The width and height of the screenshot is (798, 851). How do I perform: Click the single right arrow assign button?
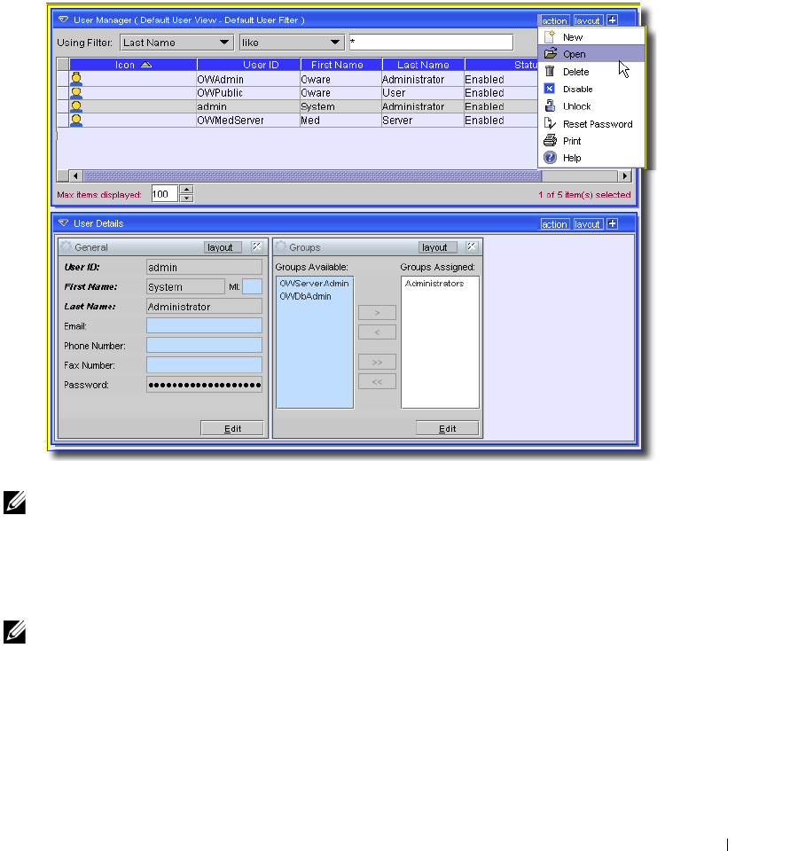tap(378, 313)
